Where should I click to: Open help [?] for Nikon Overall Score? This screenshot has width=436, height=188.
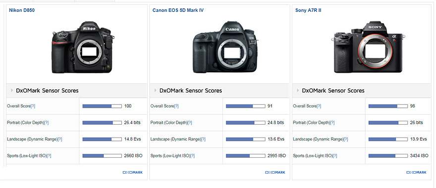tap(33, 106)
